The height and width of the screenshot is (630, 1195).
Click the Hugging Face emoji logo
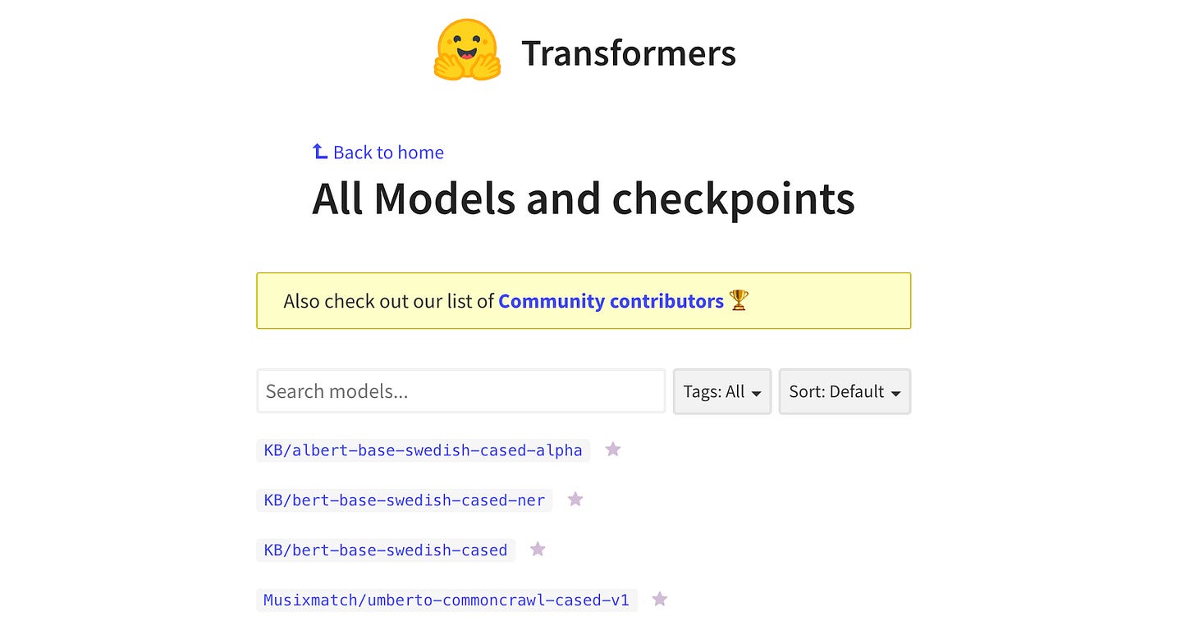pos(466,50)
